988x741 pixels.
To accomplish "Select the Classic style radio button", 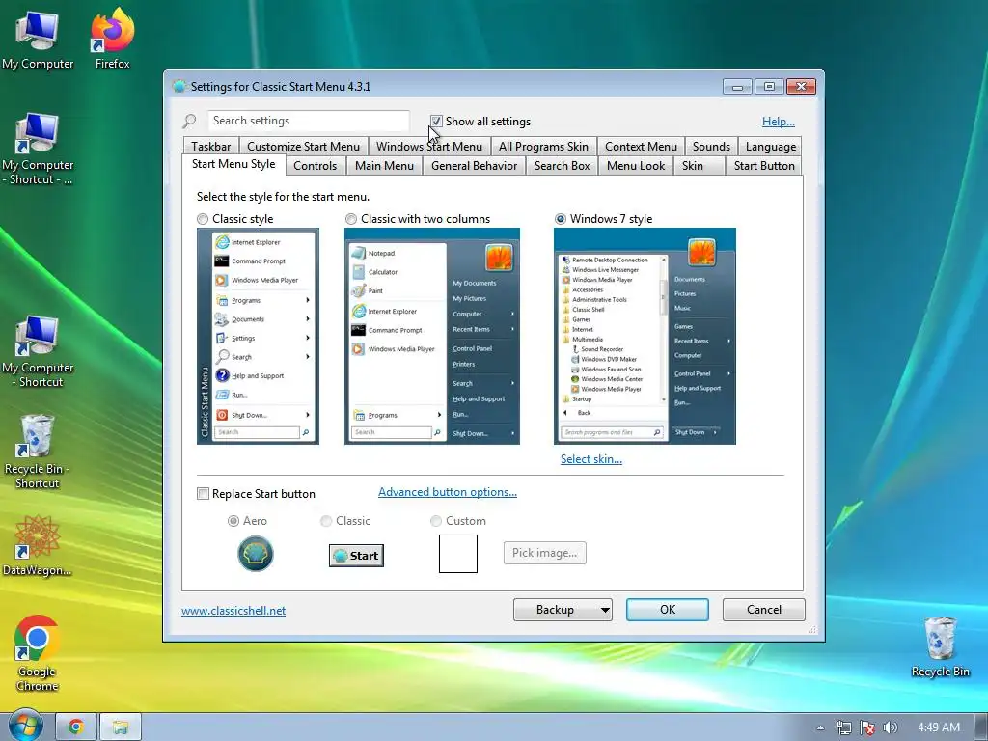I will pyautogui.click(x=203, y=219).
